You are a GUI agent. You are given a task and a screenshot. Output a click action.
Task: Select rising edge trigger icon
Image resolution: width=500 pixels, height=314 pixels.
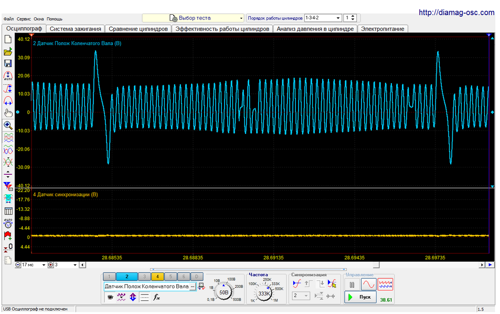click(x=308, y=283)
